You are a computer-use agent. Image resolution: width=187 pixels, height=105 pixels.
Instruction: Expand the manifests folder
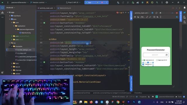pos(10,16)
